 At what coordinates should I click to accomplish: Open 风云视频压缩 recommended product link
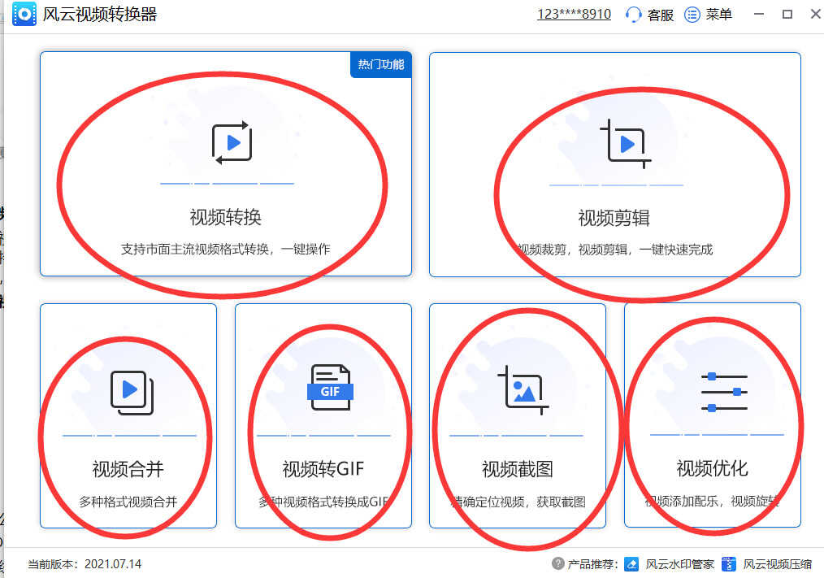[x=777, y=564]
